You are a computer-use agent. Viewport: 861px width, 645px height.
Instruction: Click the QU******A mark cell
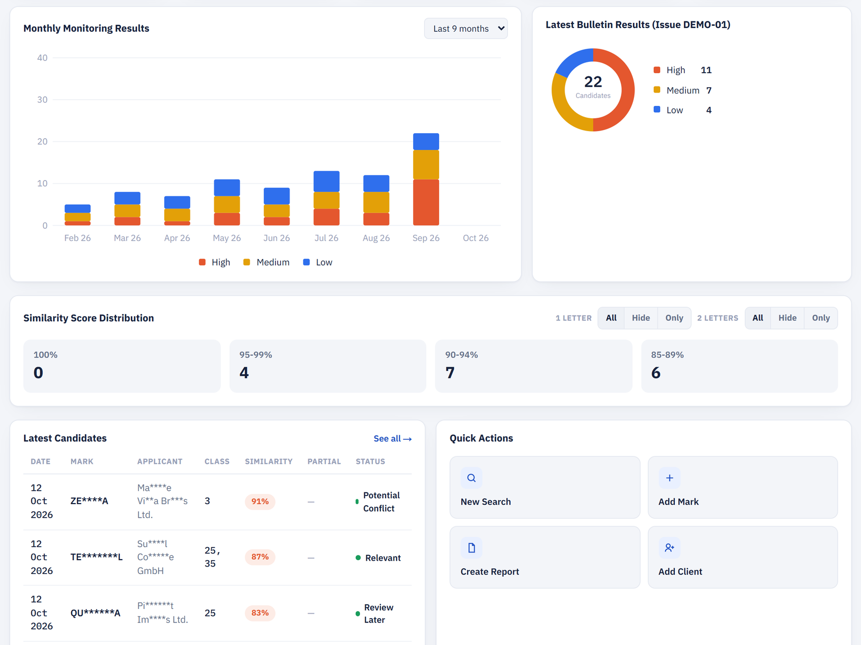95,613
